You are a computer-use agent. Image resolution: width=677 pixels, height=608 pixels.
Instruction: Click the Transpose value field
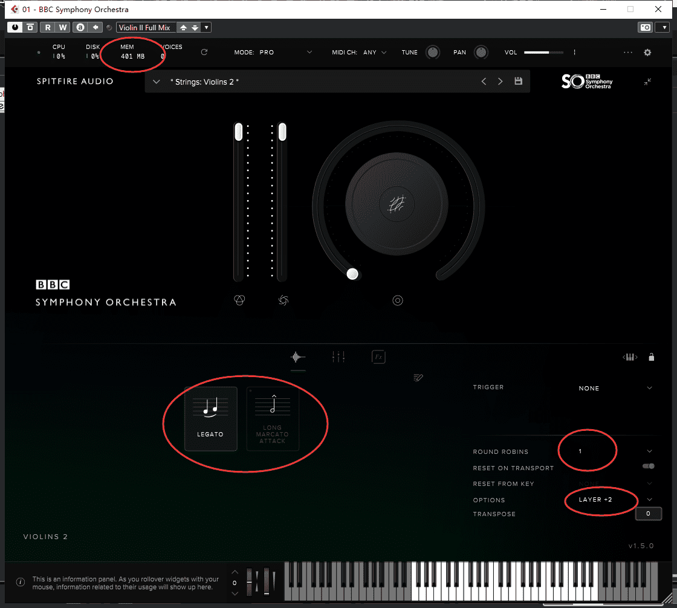(648, 514)
